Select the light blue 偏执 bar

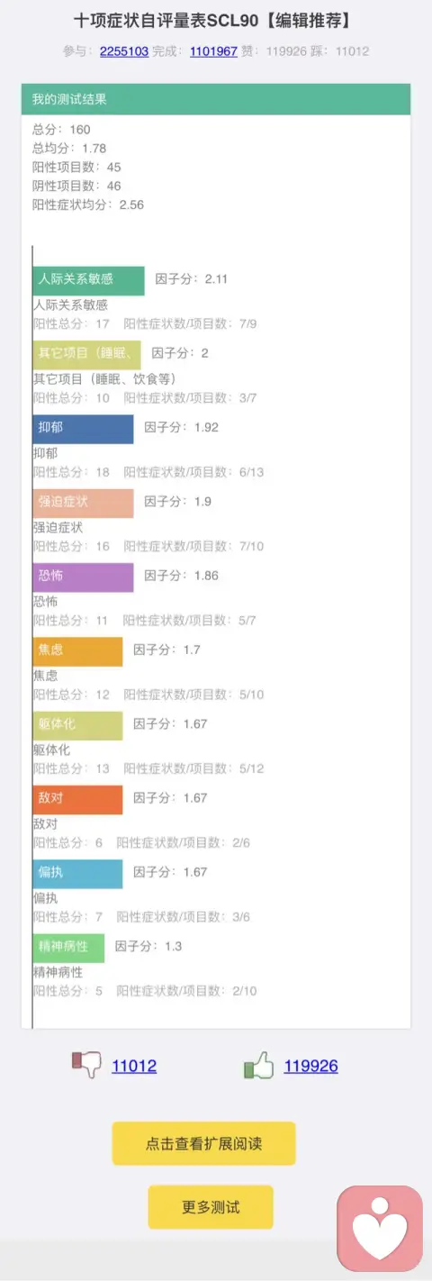[77, 874]
